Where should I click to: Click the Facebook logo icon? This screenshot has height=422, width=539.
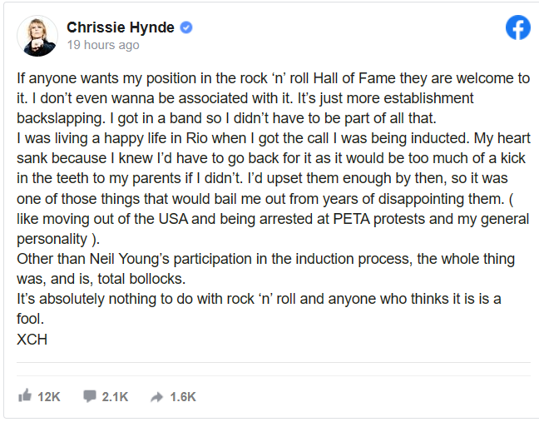(517, 27)
